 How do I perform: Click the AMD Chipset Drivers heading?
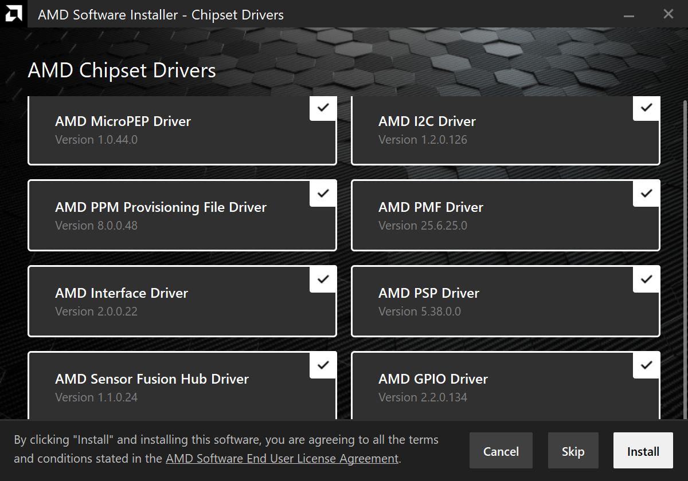point(122,70)
